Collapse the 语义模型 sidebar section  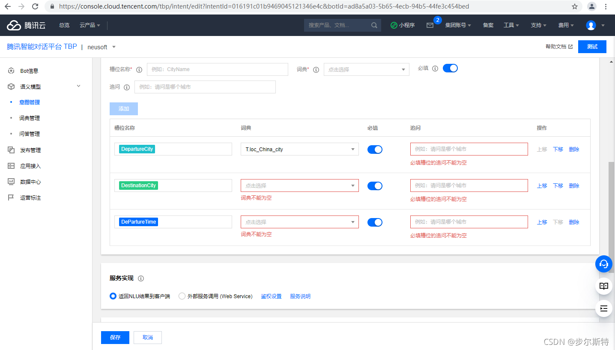pyautogui.click(x=78, y=86)
